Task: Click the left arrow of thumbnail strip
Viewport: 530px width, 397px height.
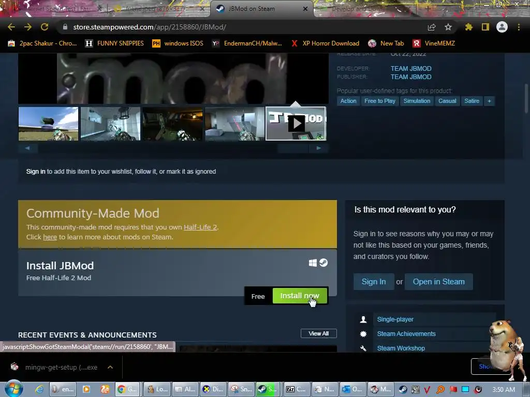Action: (x=28, y=148)
